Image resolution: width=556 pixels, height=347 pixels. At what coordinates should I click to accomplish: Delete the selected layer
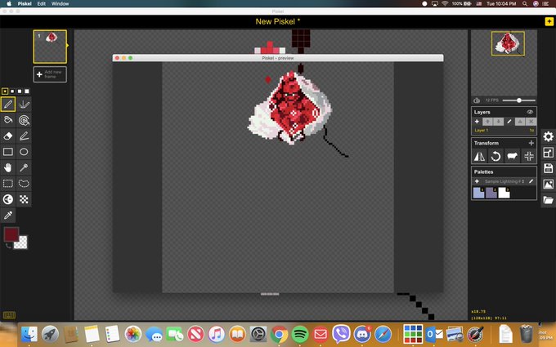pyautogui.click(x=531, y=122)
